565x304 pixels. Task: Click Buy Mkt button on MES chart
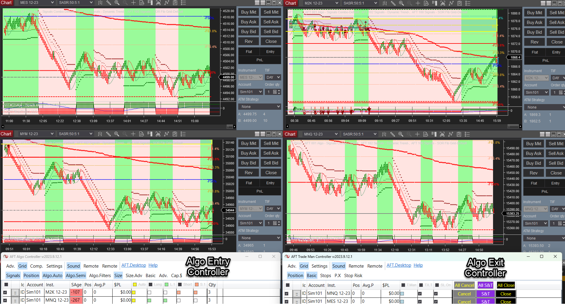[248, 12]
